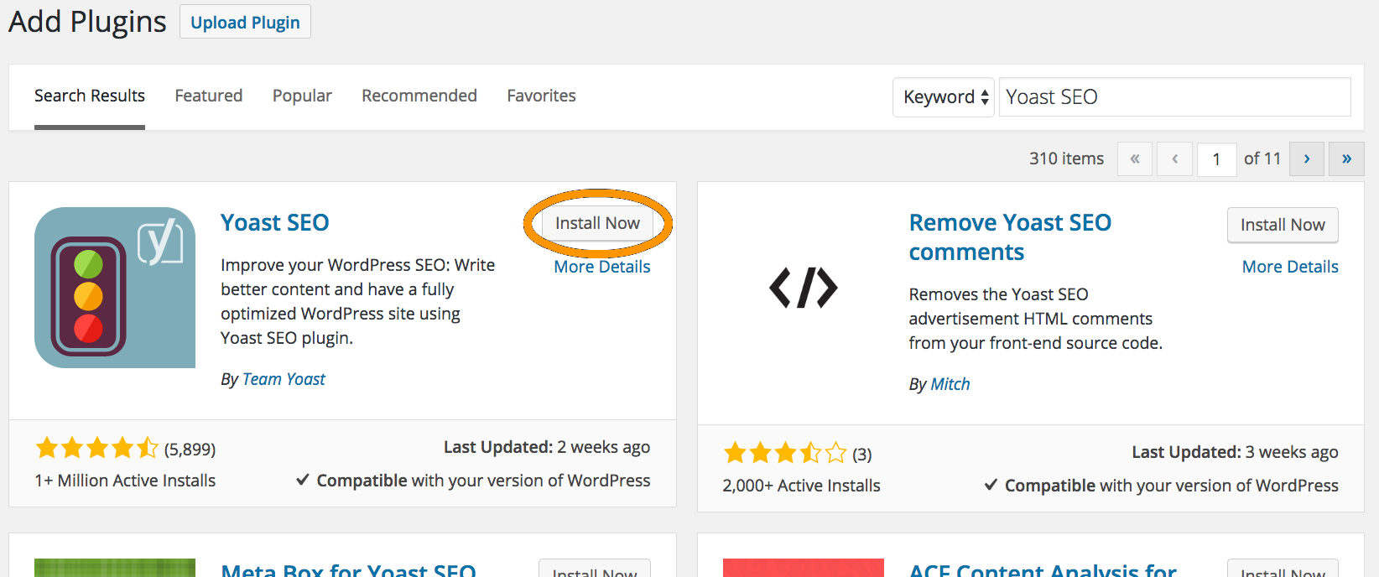This screenshot has width=1379, height=577.
Task: Go to the previous results page
Action: pyautogui.click(x=1175, y=159)
